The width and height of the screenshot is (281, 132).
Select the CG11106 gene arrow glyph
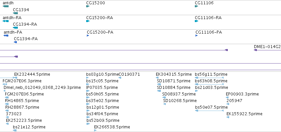[196, 6]
